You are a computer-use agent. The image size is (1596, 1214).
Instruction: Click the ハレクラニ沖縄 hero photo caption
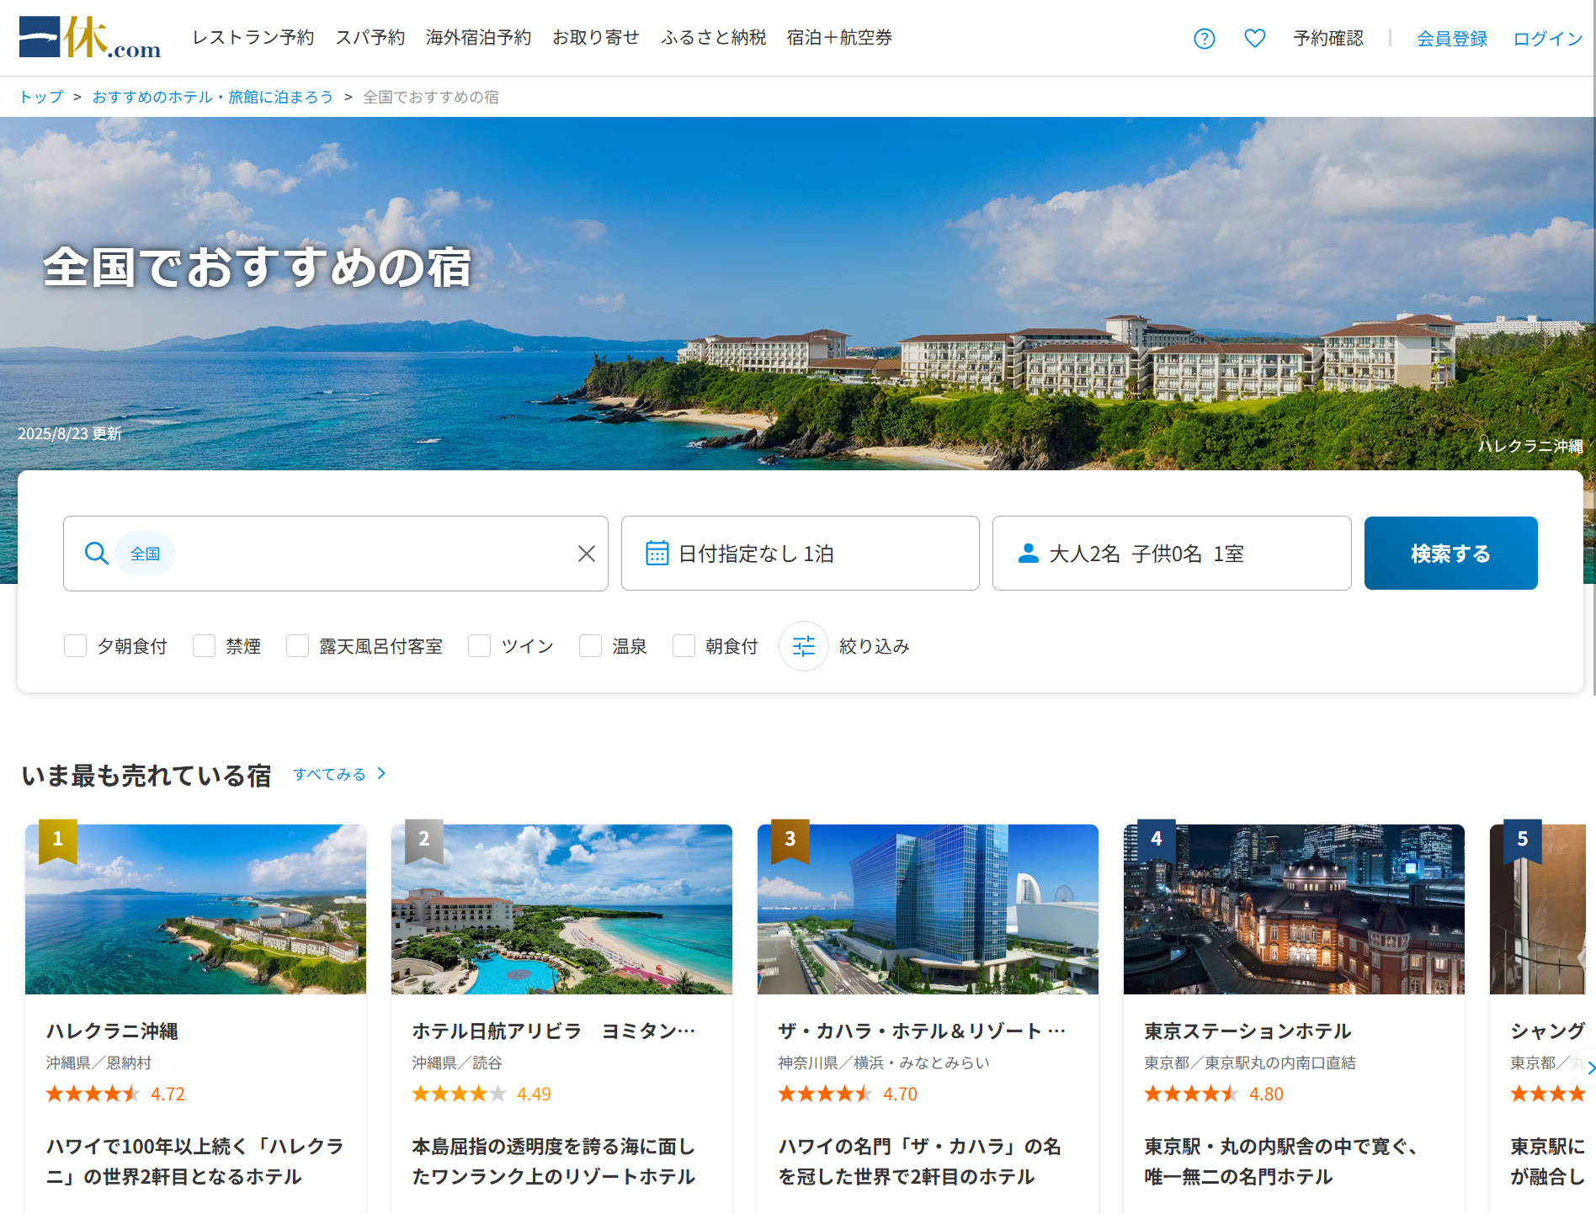[x=1530, y=446]
